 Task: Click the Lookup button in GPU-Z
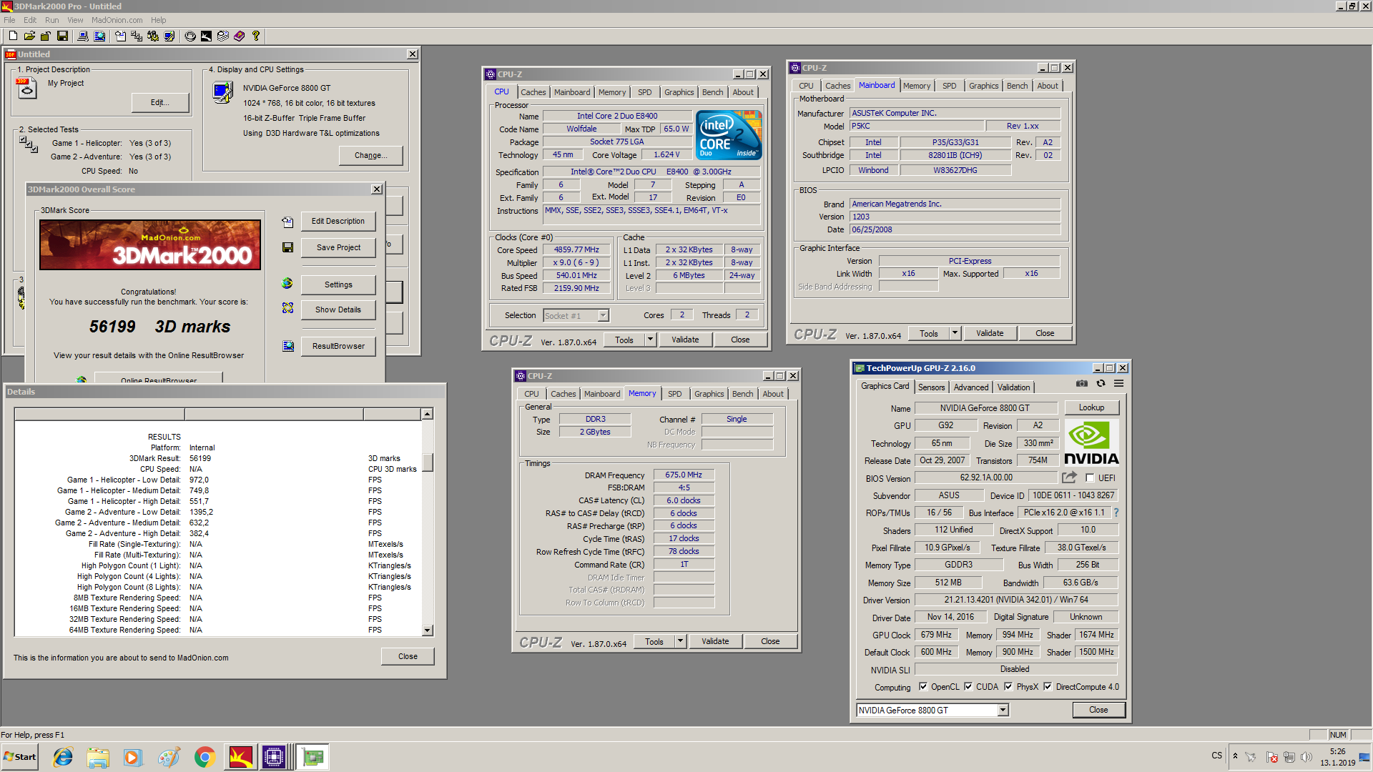point(1091,407)
